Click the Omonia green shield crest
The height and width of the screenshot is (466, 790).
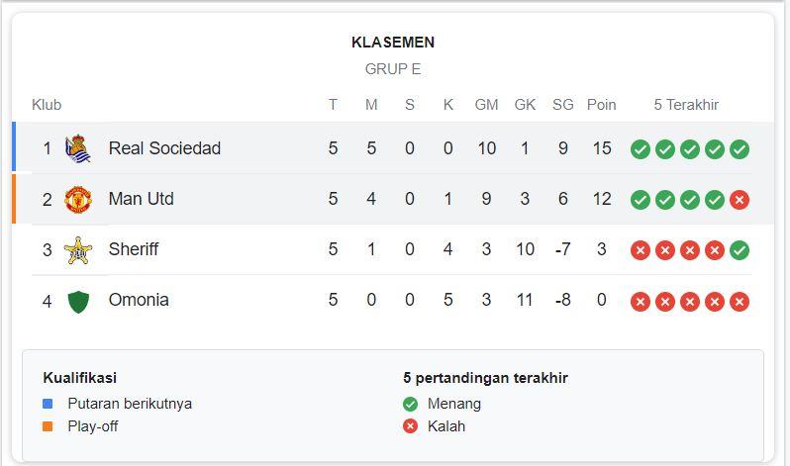78,301
